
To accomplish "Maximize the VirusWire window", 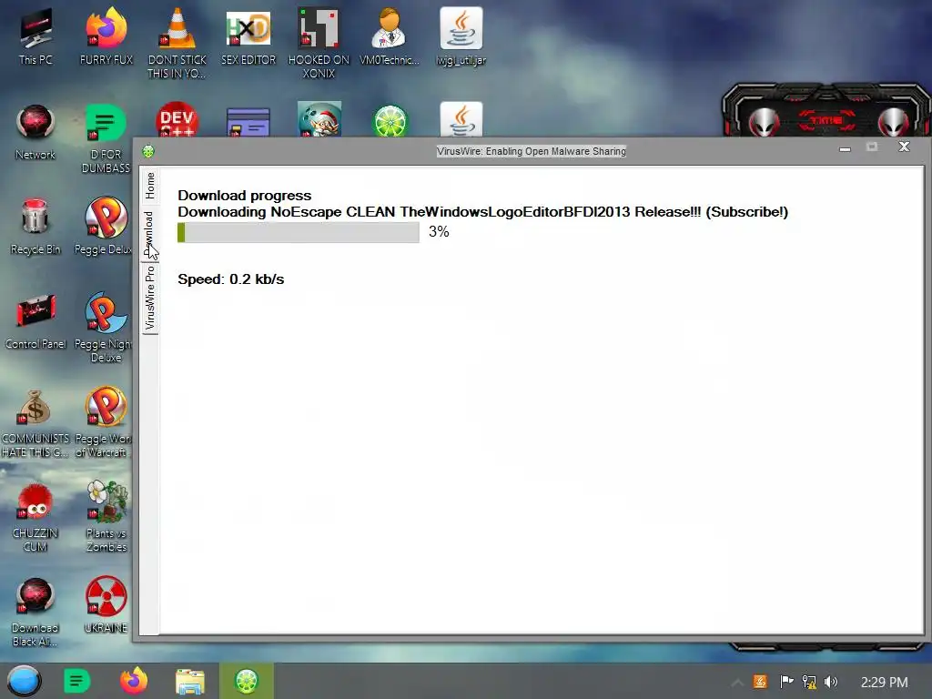I will 871,147.
